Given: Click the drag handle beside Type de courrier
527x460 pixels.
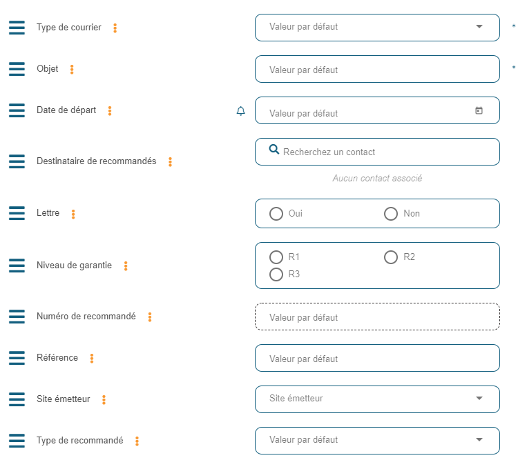Looking at the screenshot, I should pyautogui.click(x=17, y=28).
